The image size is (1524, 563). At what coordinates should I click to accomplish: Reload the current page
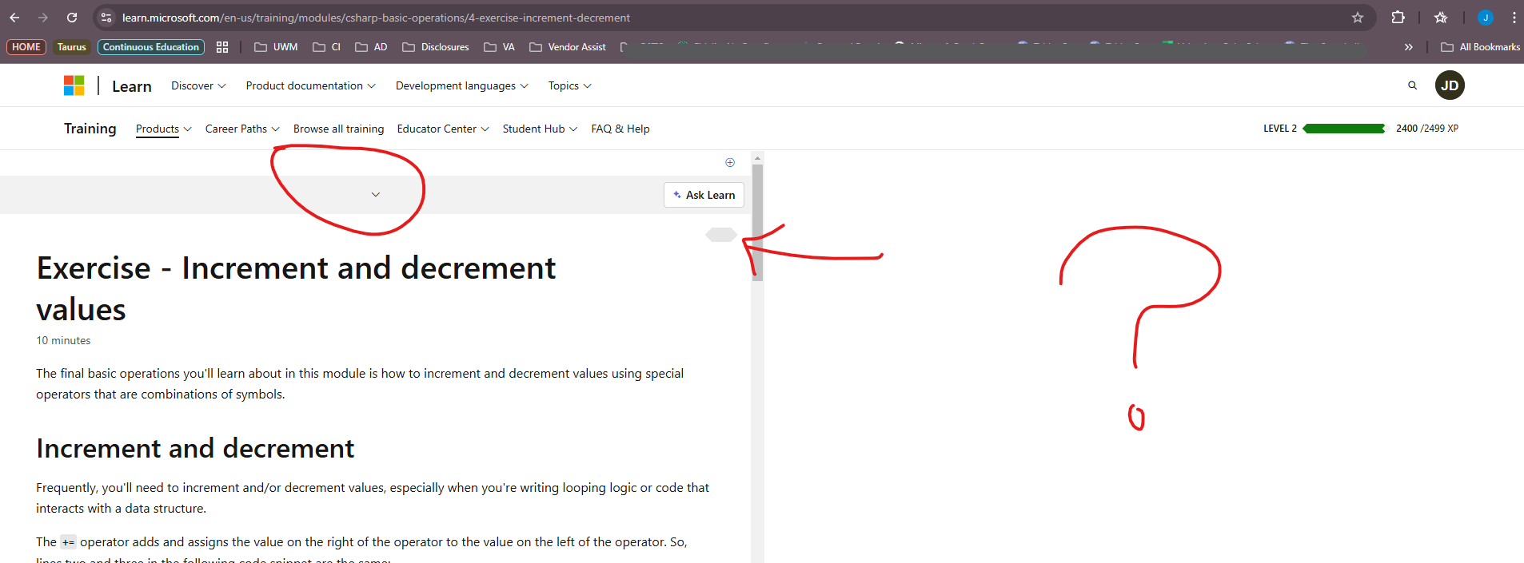[72, 18]
